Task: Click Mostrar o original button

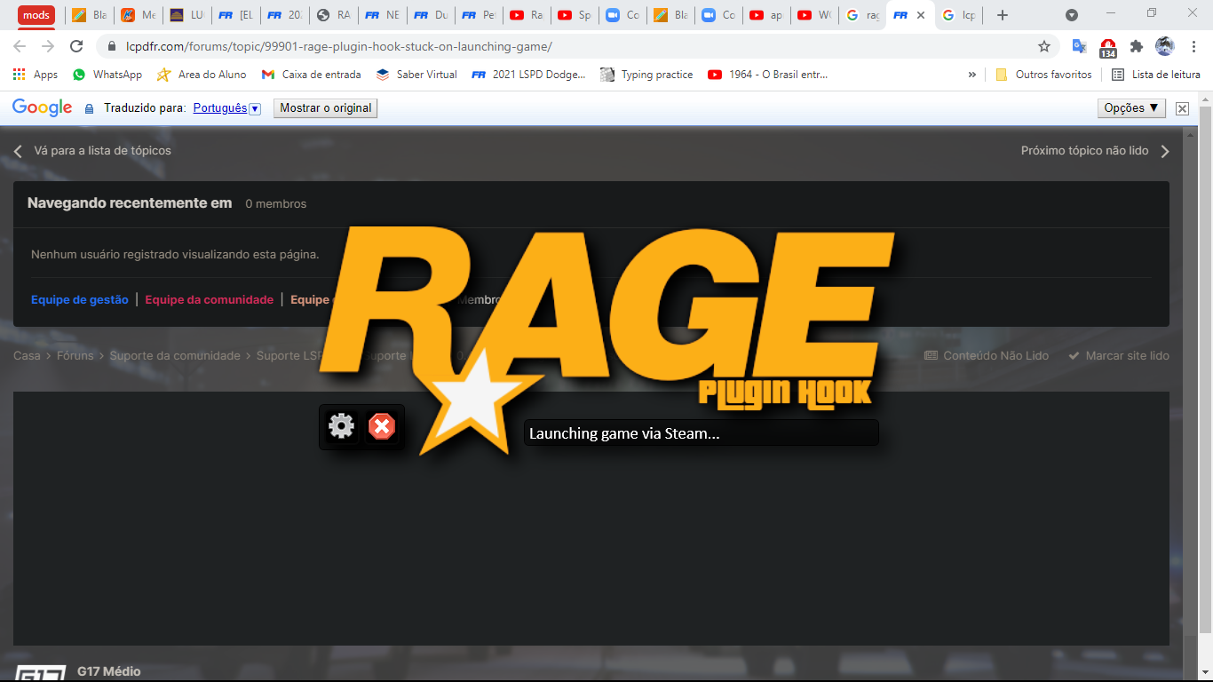Action: 326,107
